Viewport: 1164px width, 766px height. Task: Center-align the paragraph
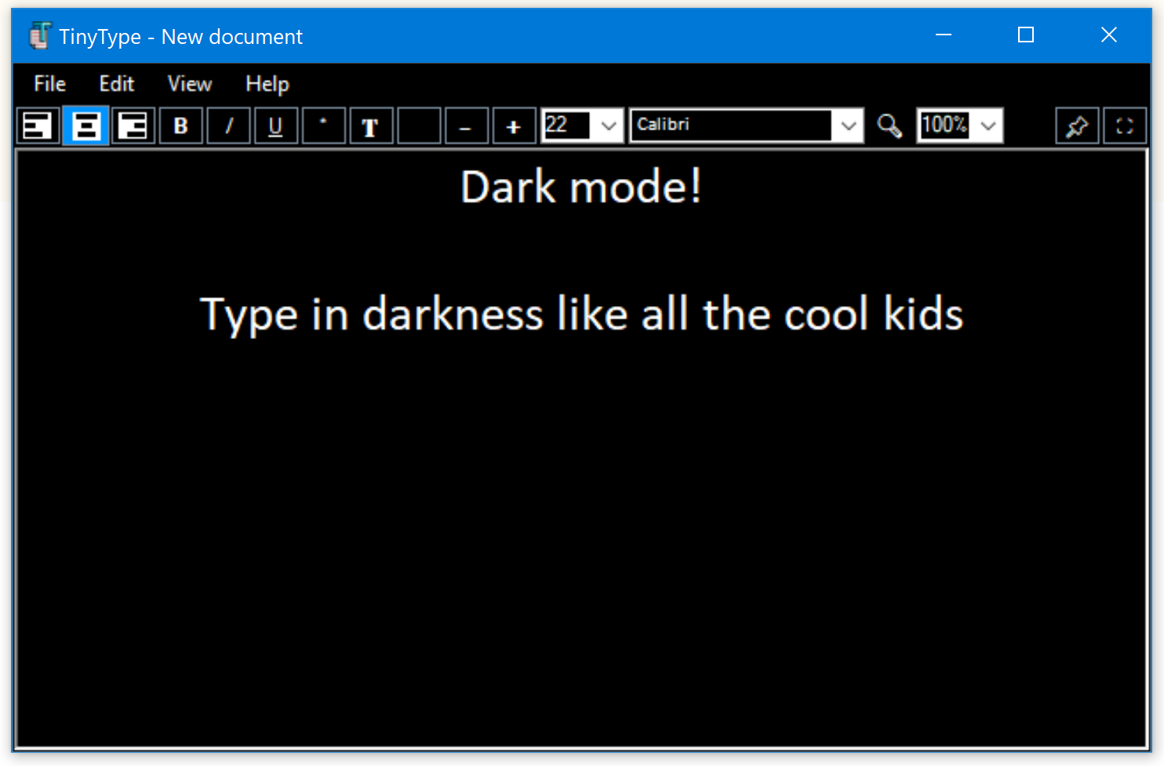click(85, 126)
